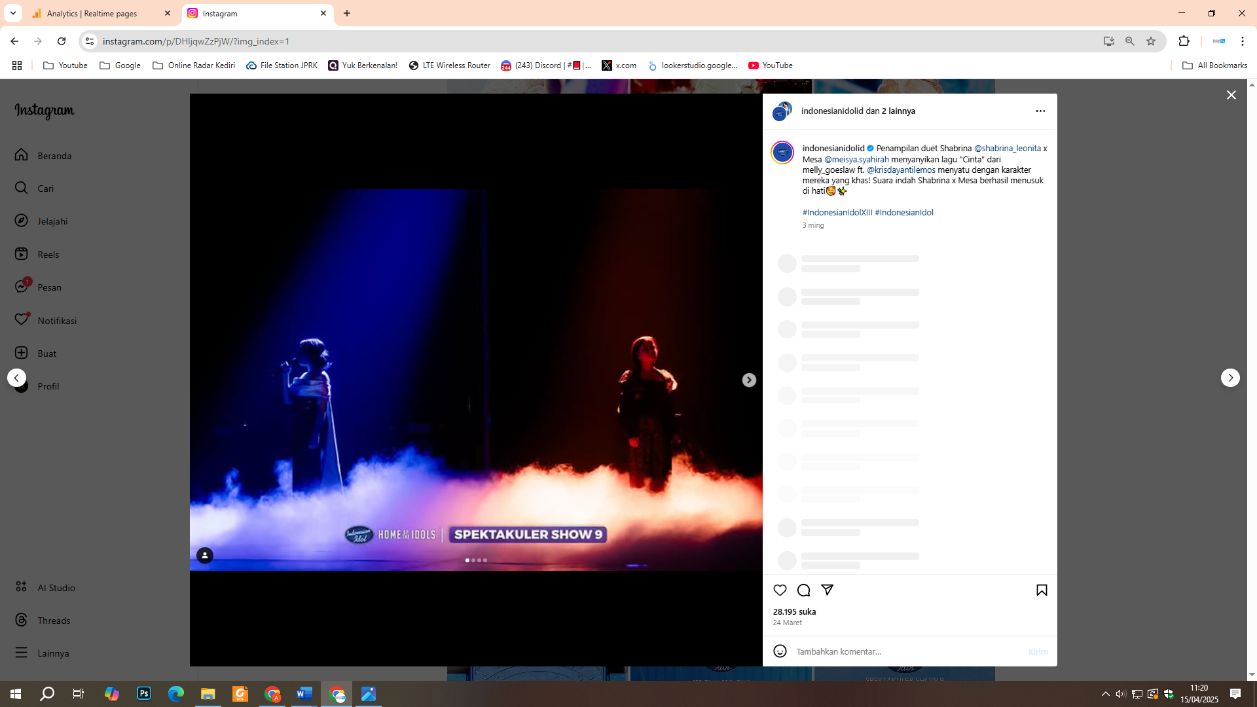Screen dimensions: 1257x707
Task: Show hidden system tray icons
Action: (1105, 694)
